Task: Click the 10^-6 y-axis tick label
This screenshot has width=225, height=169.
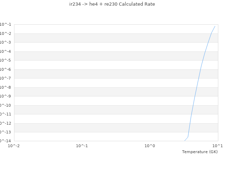Action: 6,69
